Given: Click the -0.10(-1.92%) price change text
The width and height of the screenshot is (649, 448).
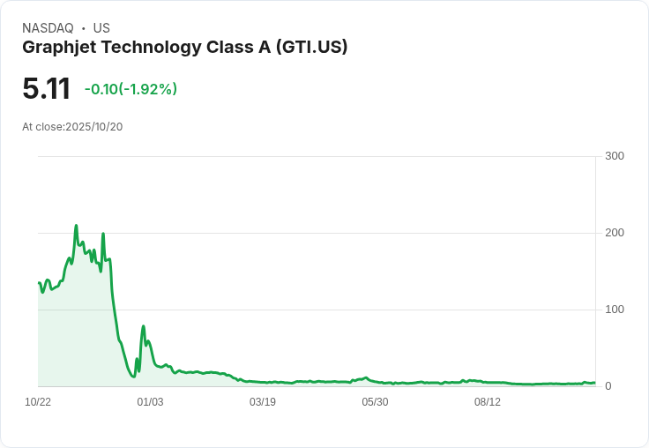Looking at the screenshot, I should tap(131, 89).
